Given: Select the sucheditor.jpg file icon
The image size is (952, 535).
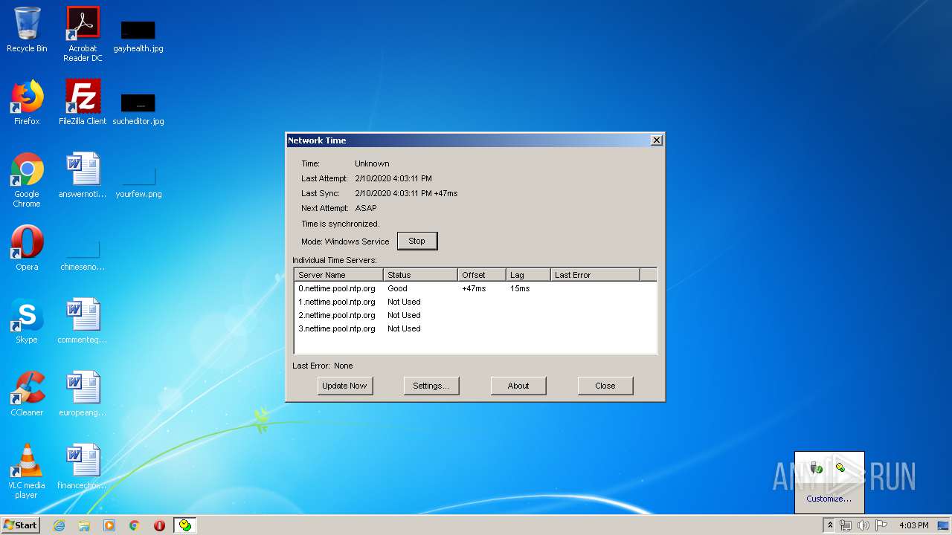Looking at the screenshot, I should coord(138,108).
